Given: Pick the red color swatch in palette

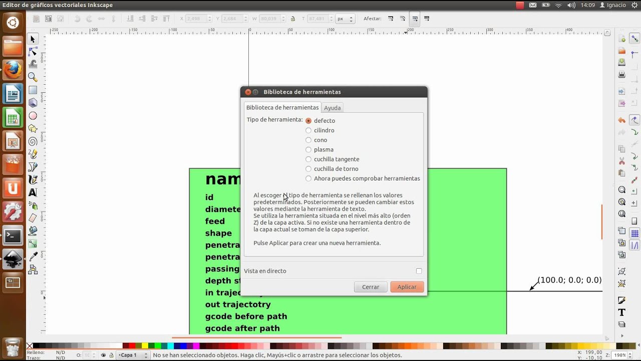Looking at the screenshot, I should click(132, 345).
